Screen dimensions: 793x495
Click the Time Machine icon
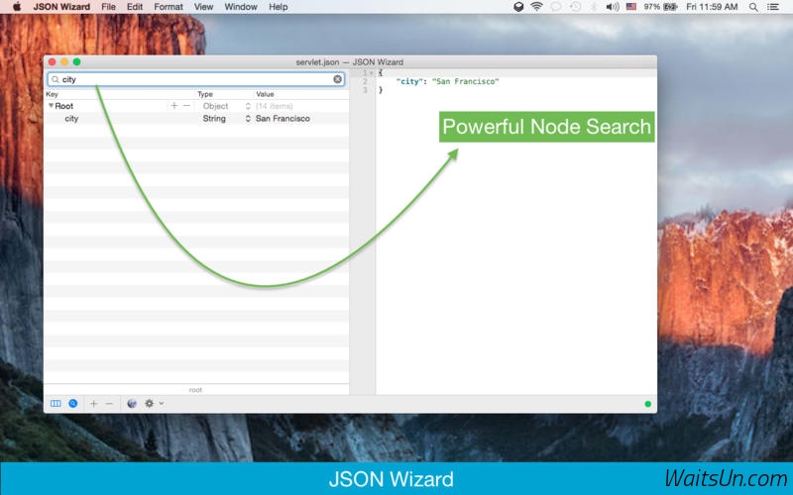[x=575, y=7]
